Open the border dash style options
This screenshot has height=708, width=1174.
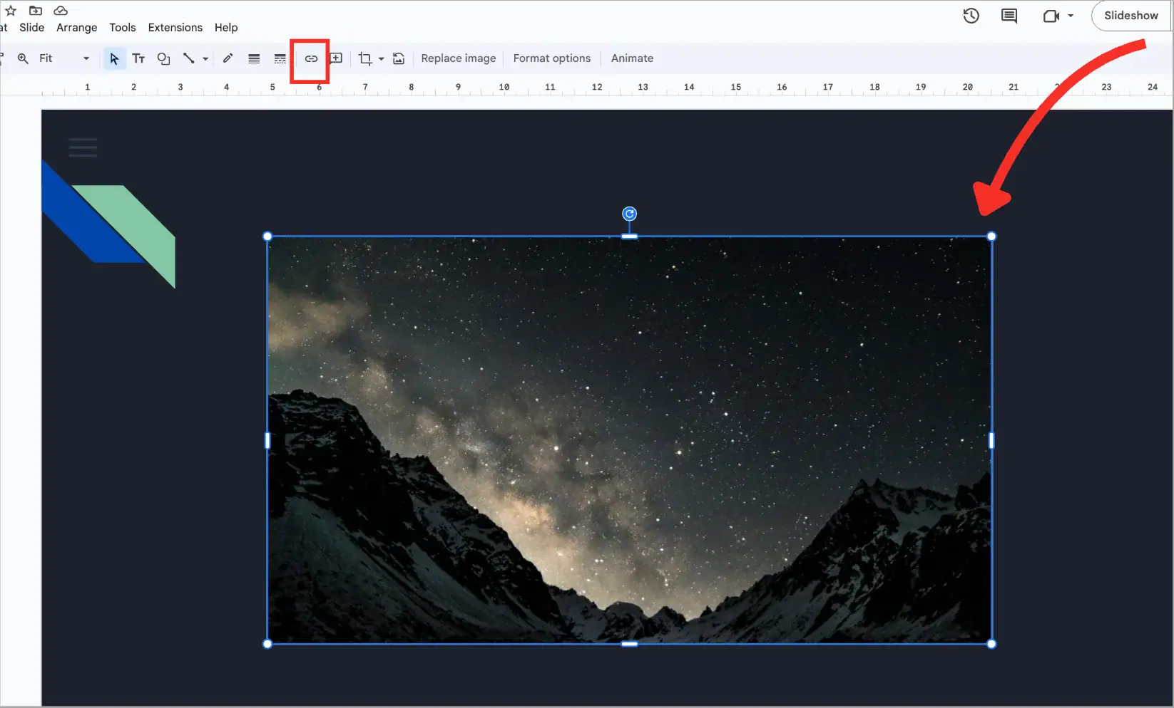pos(280,58)
